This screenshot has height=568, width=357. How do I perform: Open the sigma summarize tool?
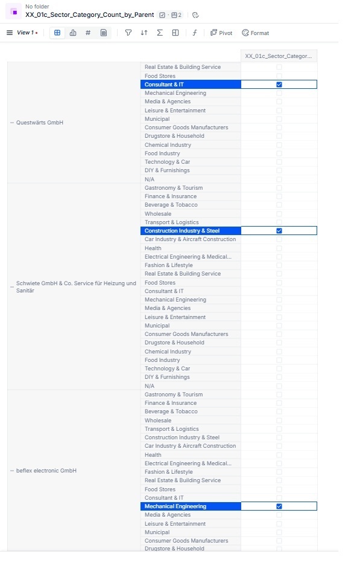160,33
